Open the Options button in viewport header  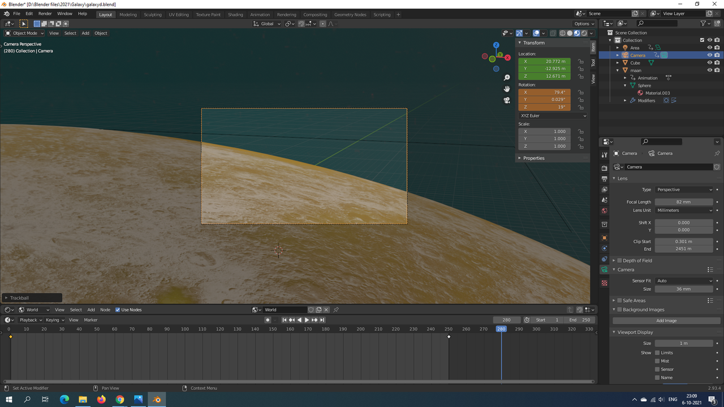[x=584, y=24]
